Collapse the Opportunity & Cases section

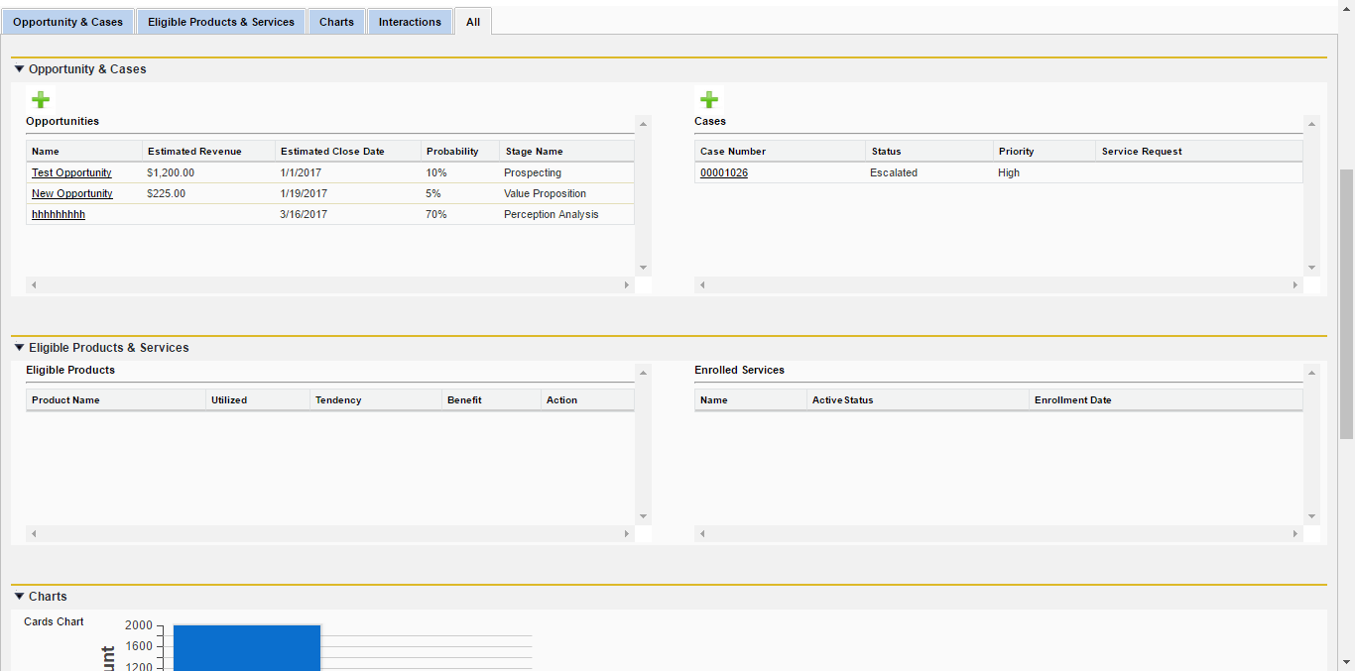coord(19,69)
